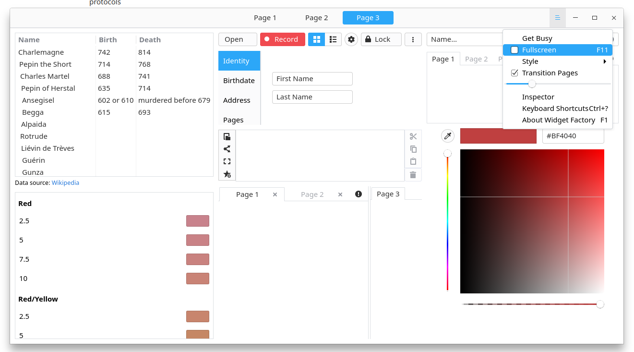Click the topmost icon in left vertical toolbar
This screenshot has width=634, height=352.
pyautogui.click(x=227, y=136)
